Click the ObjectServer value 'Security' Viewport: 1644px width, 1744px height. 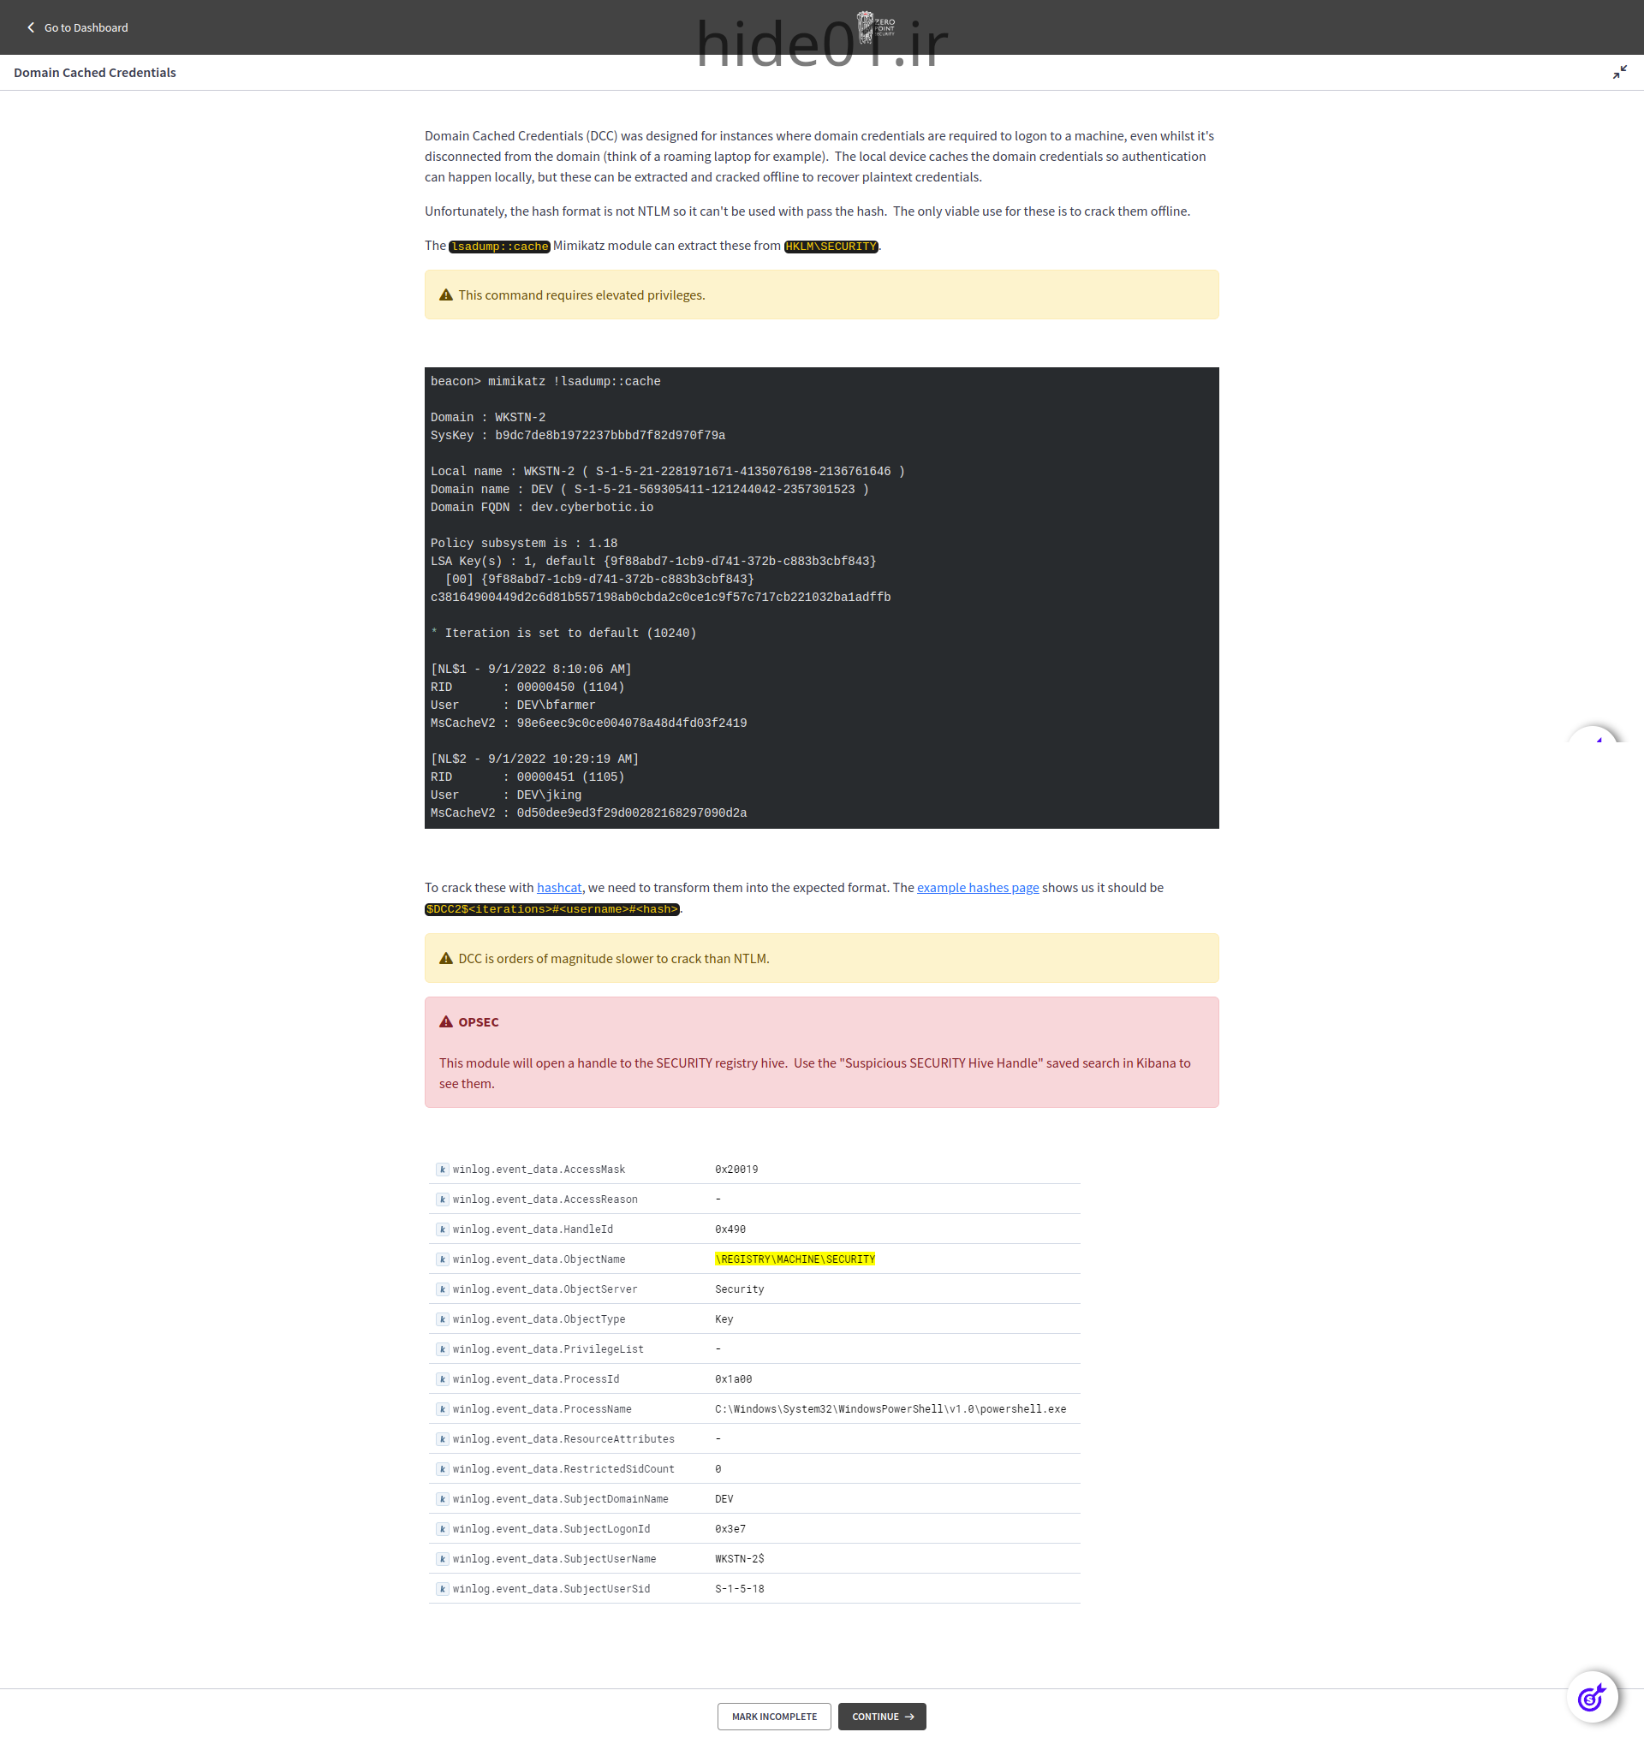(740, 1289)
